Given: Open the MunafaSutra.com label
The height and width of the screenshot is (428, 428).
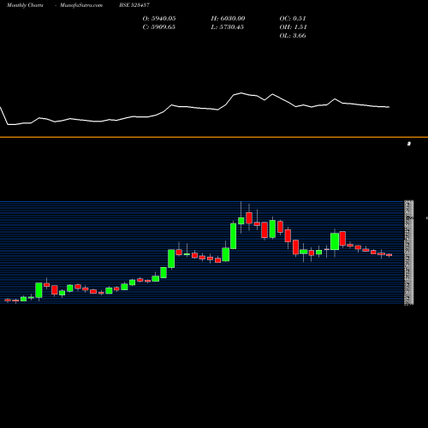Looking at the screenshot, I should coord(81,5).
